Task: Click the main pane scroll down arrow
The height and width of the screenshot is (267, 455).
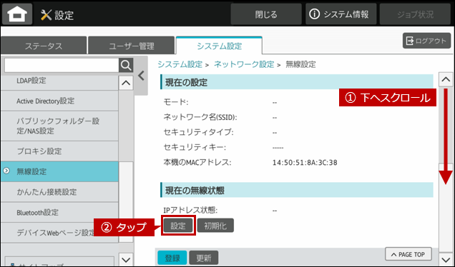Action: [x=446, y=259]
